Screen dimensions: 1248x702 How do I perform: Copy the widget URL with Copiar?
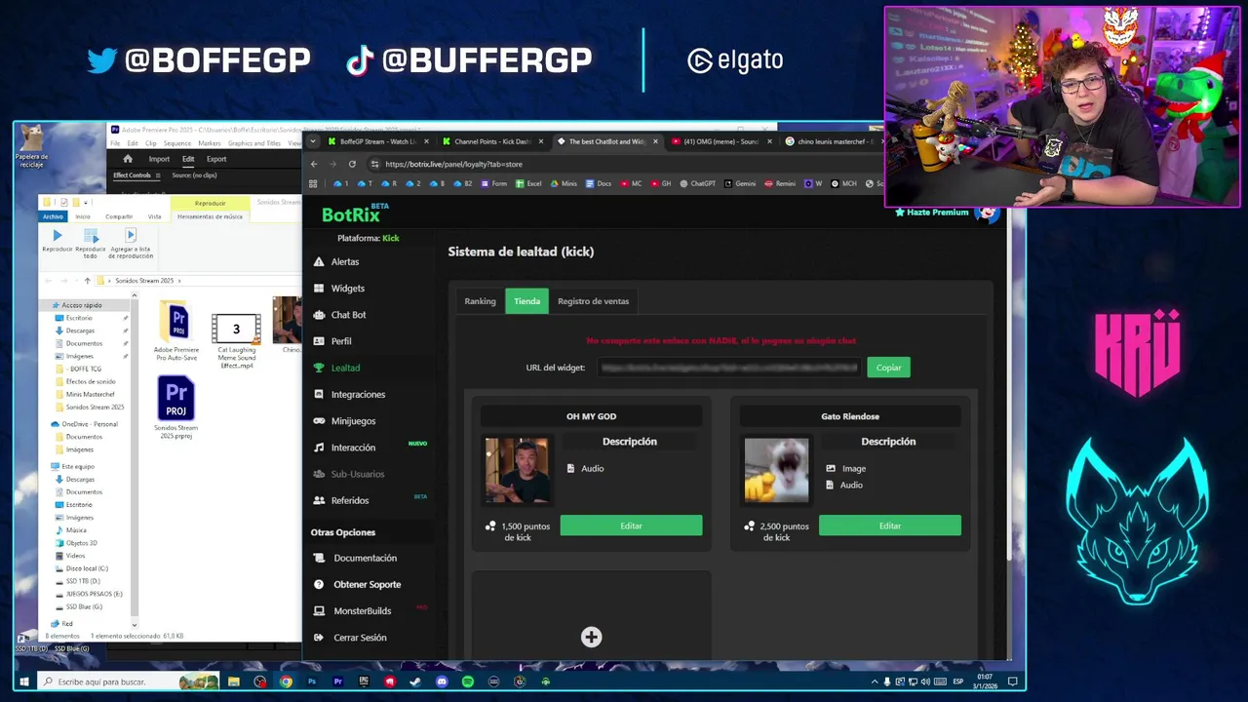888,368
